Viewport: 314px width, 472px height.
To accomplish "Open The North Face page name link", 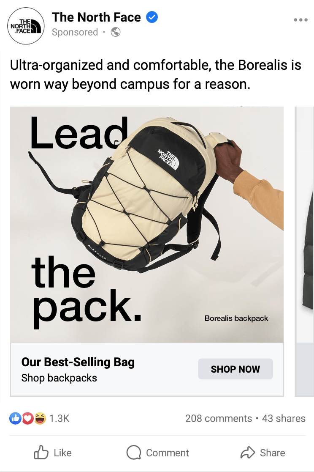I will click(96, 17).
